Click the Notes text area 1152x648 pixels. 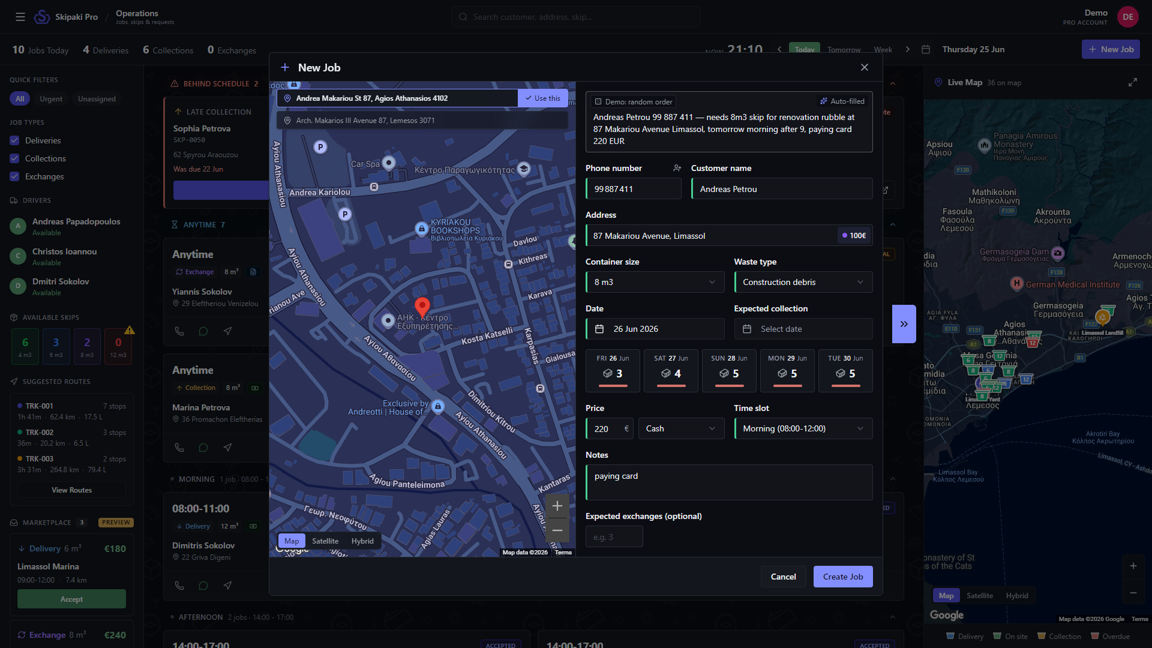point(729,482)
